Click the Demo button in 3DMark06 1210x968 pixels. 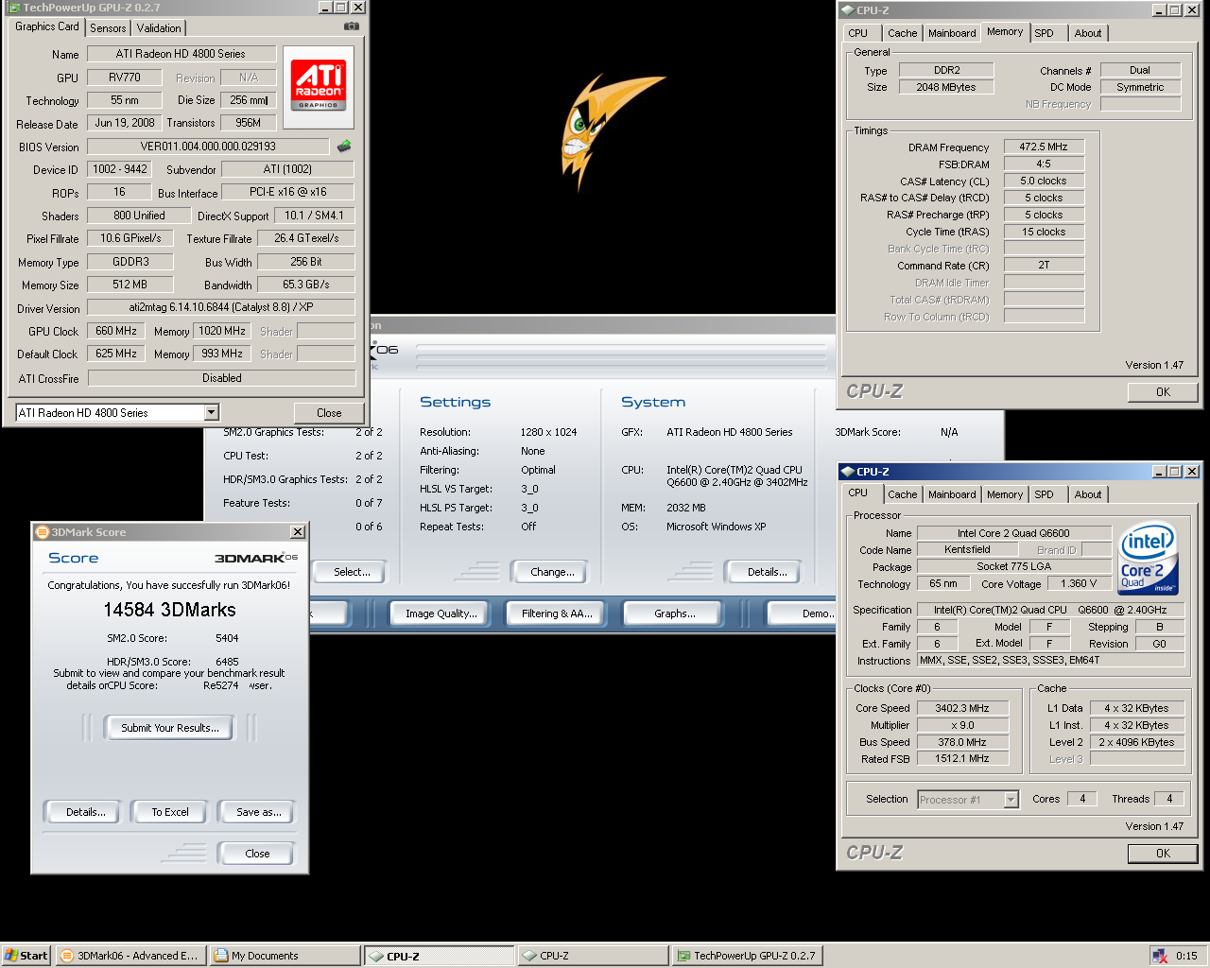point(803,614)
